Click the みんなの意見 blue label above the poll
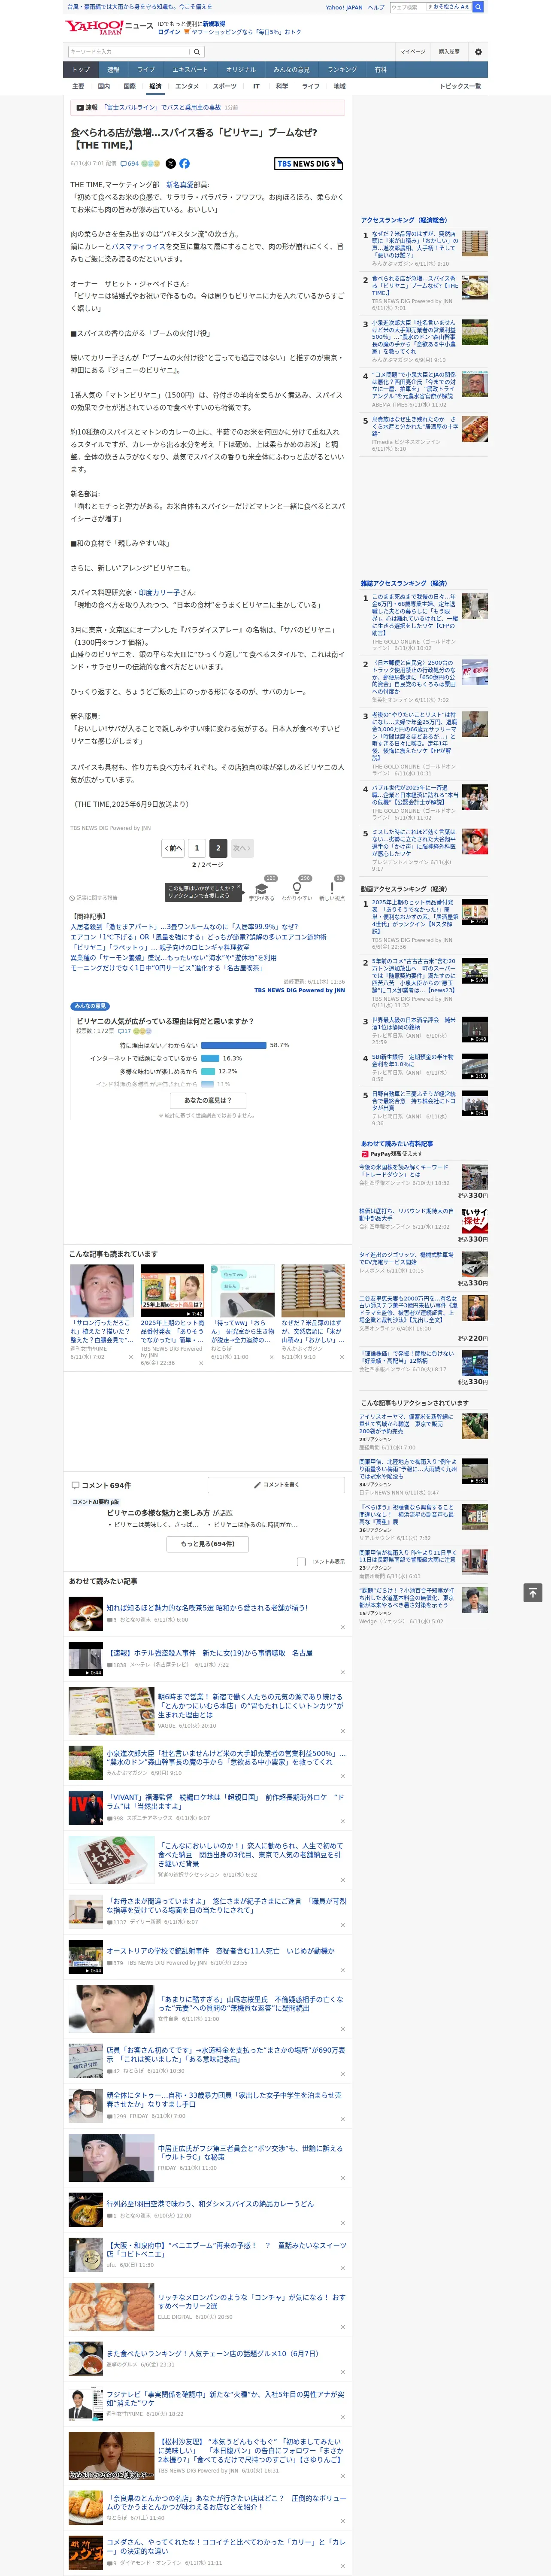This screenshot has width=551, height=2576. tap(90, 1006)
